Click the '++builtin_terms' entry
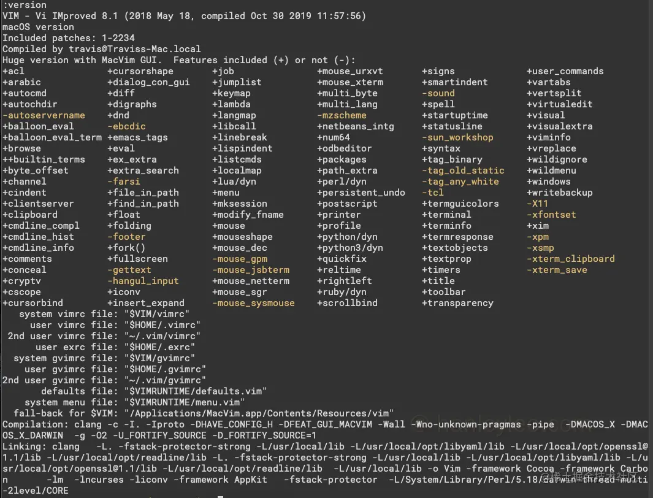The image size is (653, 498). pos(44,159)
